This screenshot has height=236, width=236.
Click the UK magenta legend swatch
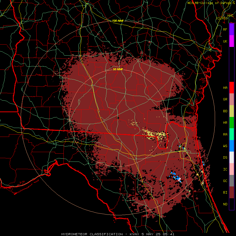pyautogui.click(x=232, y=41)
